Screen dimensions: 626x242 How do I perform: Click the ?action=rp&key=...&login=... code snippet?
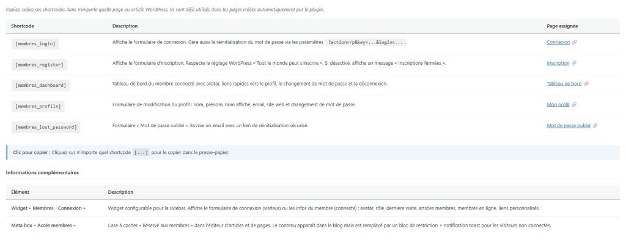click(x=366, y=42)
